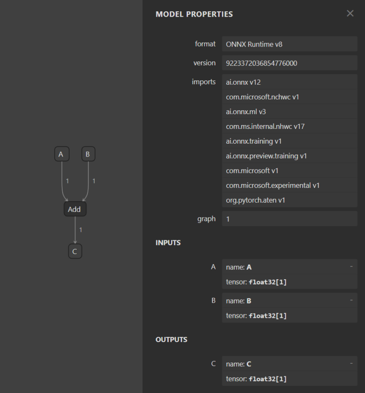Click the graph name field
Image resolution: width=365 pixels, height=393 pixels.
click(x=289, y=219)
